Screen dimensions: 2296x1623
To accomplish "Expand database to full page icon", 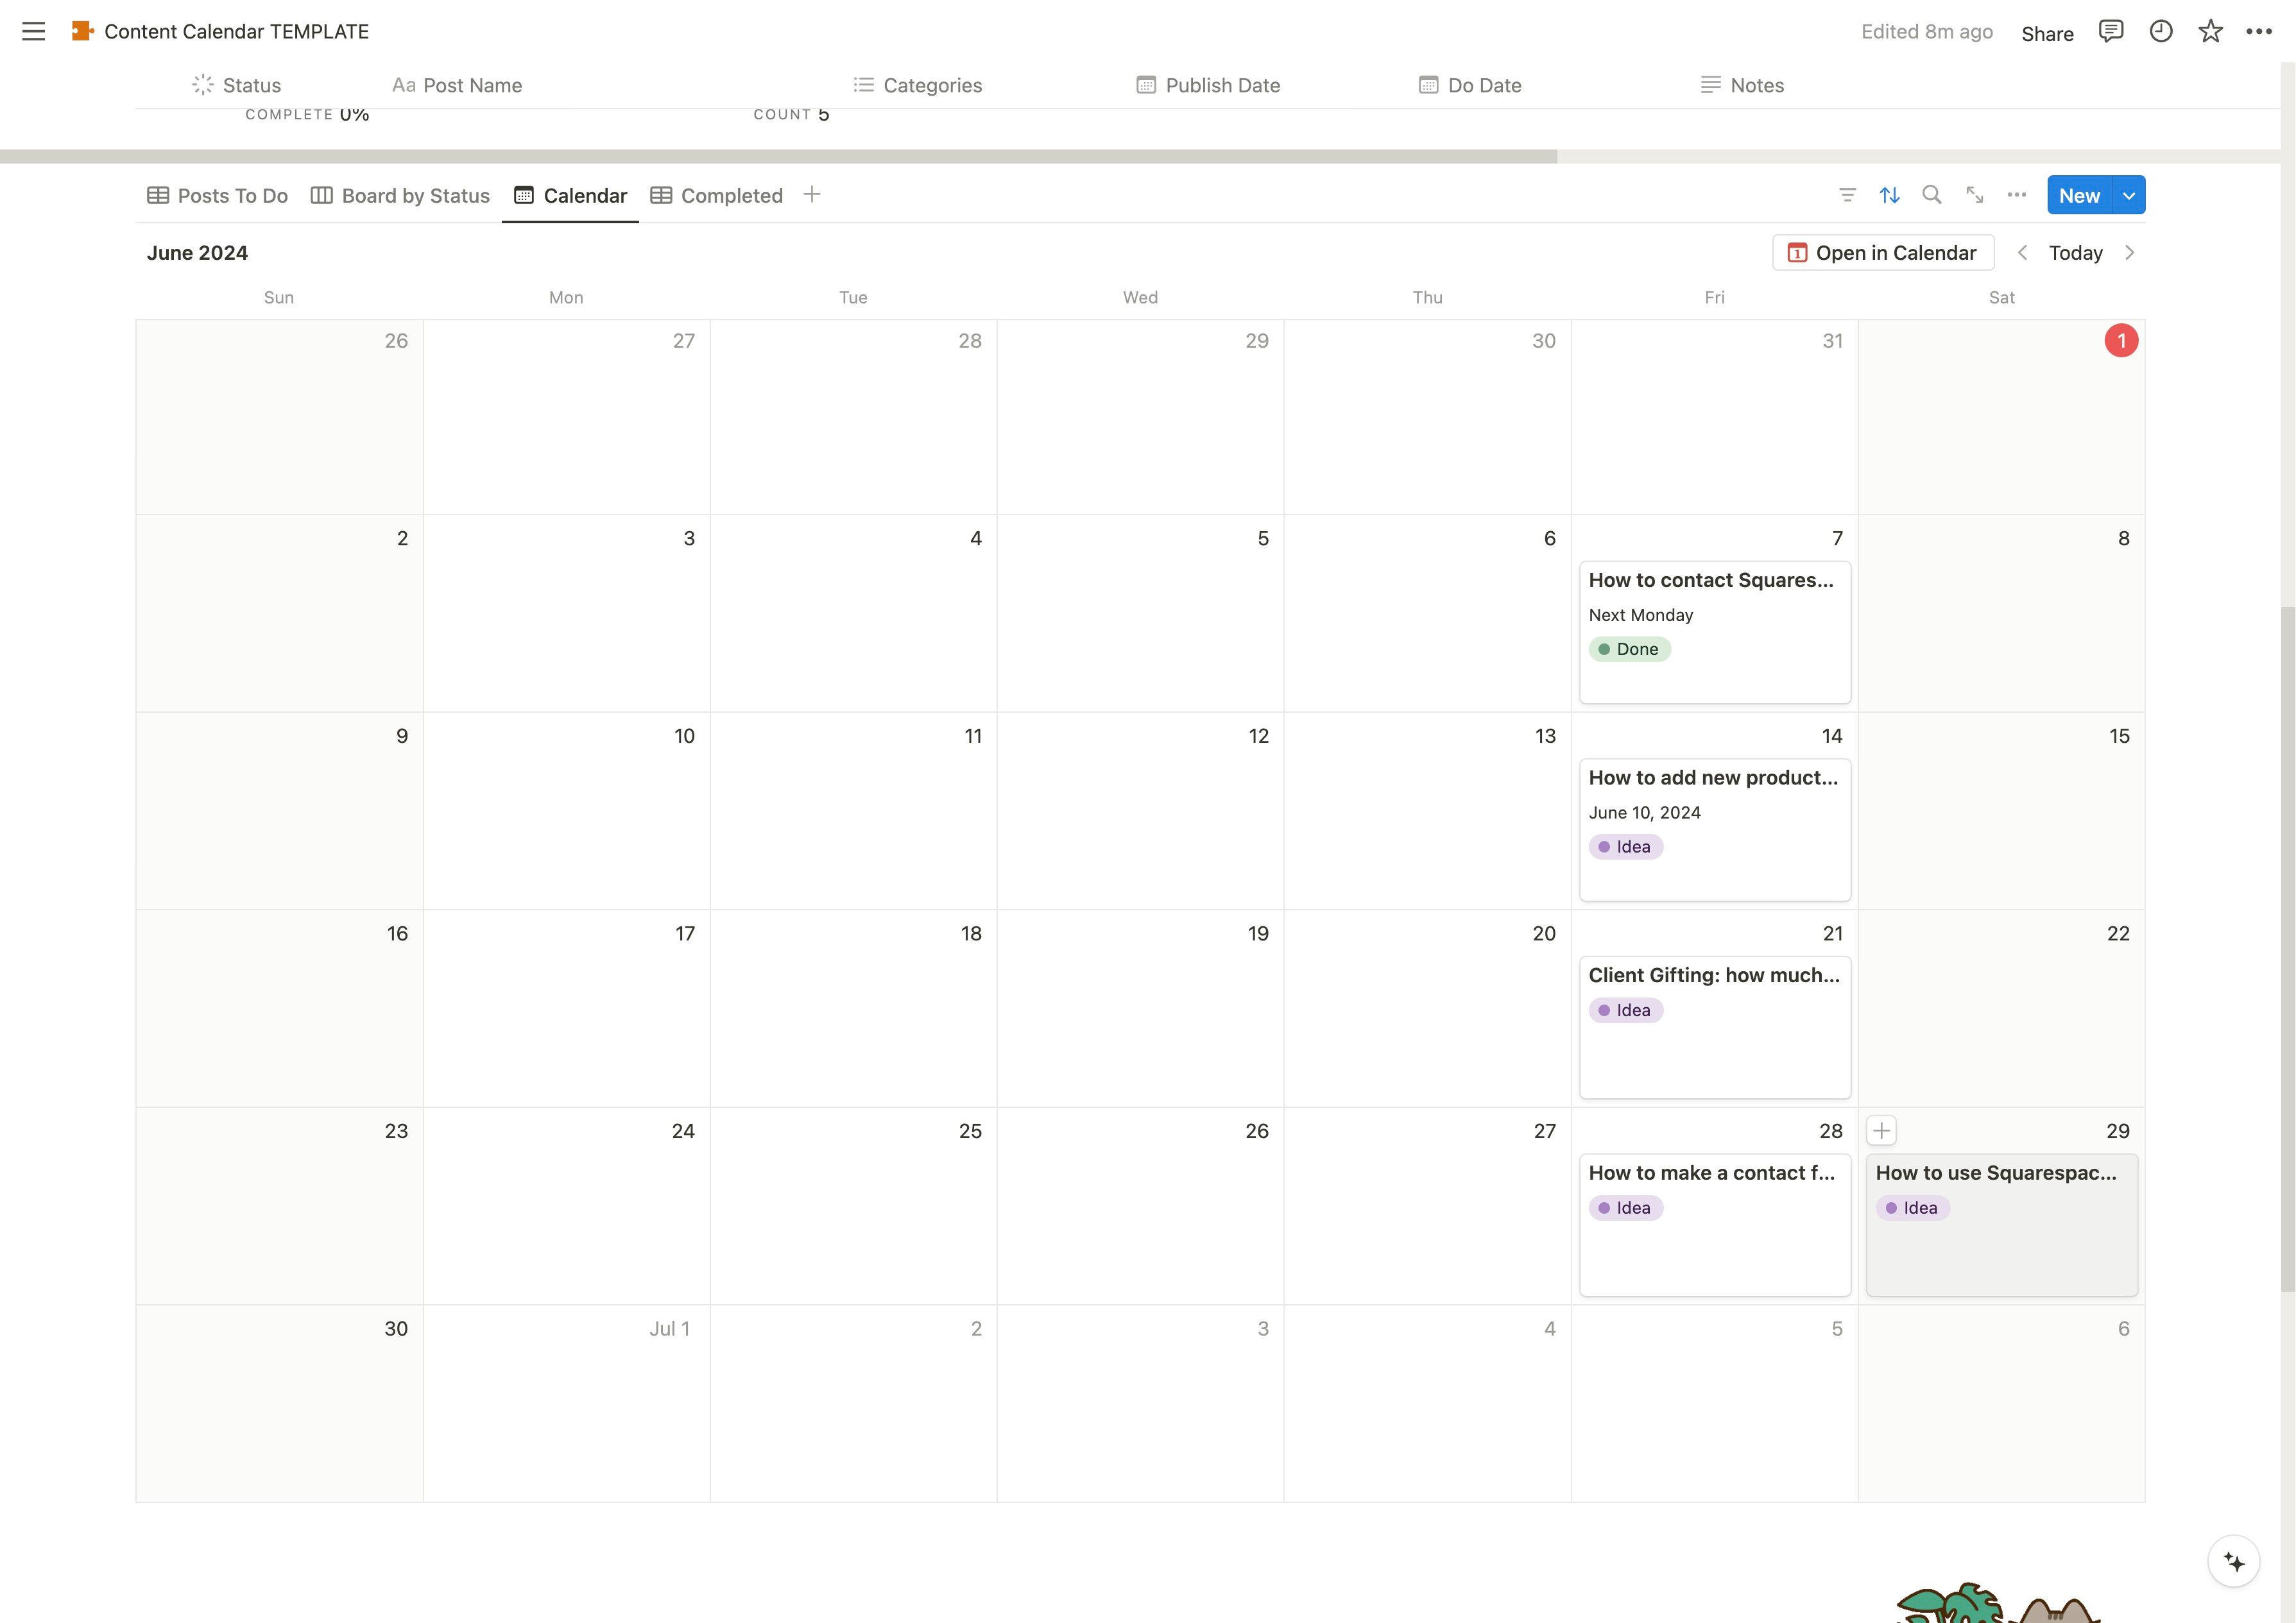I will pyautogui.click(x=1974, y=195).
